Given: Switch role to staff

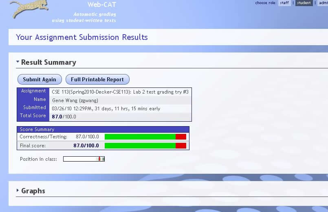Looking at the screenshot, I should (x=284, y=3).
